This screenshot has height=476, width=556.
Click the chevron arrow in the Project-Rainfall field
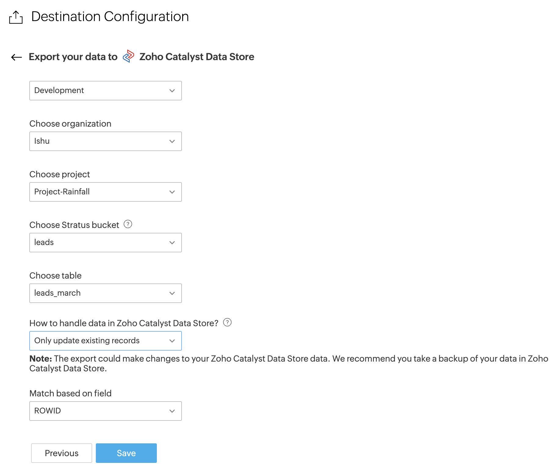[x=172, y=192]
